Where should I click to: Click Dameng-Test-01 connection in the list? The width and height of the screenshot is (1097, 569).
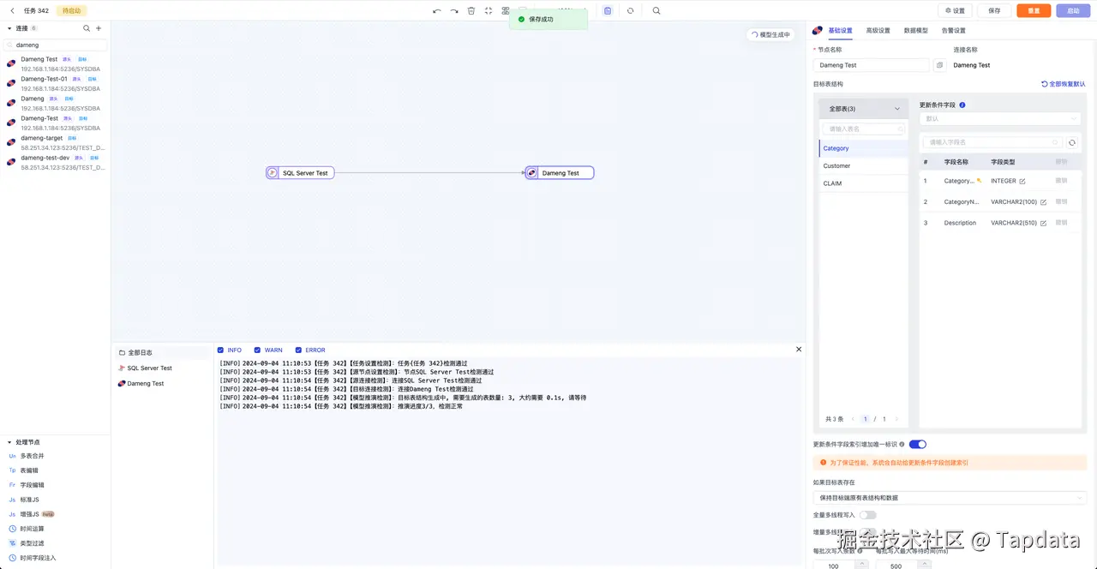coord(55,83)
